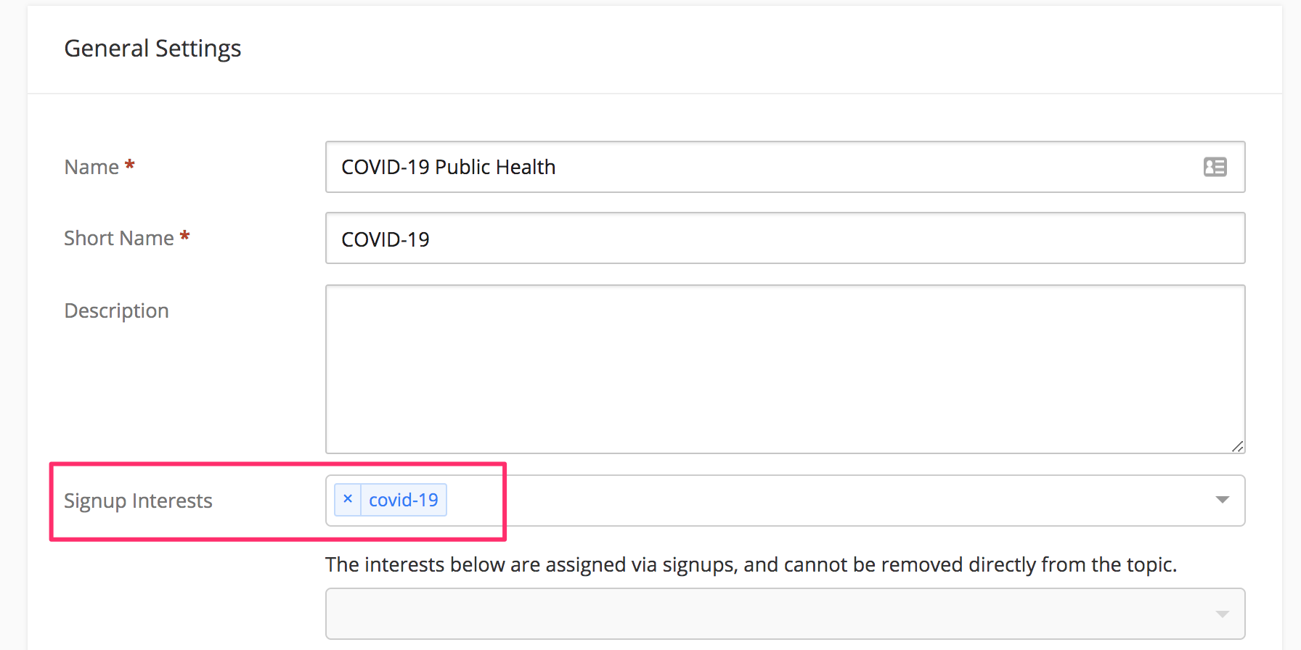The width and height of the screenshot is (1301, 650).
Task: Click the Signup Interests label
Action: pyautogui.click(x=138, y=501)
